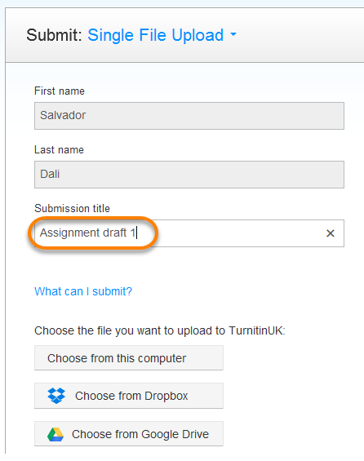Click the Submission title label
Viewport: 364px width, 461px height.
click(x=72, y=208)
